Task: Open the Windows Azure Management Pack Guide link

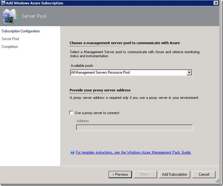Action: click(133, 152)
